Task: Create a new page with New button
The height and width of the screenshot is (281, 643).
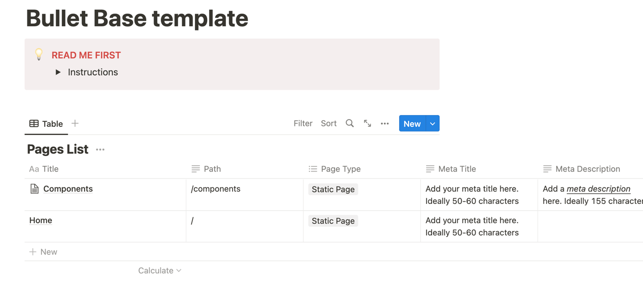Action: pos(412,124)
